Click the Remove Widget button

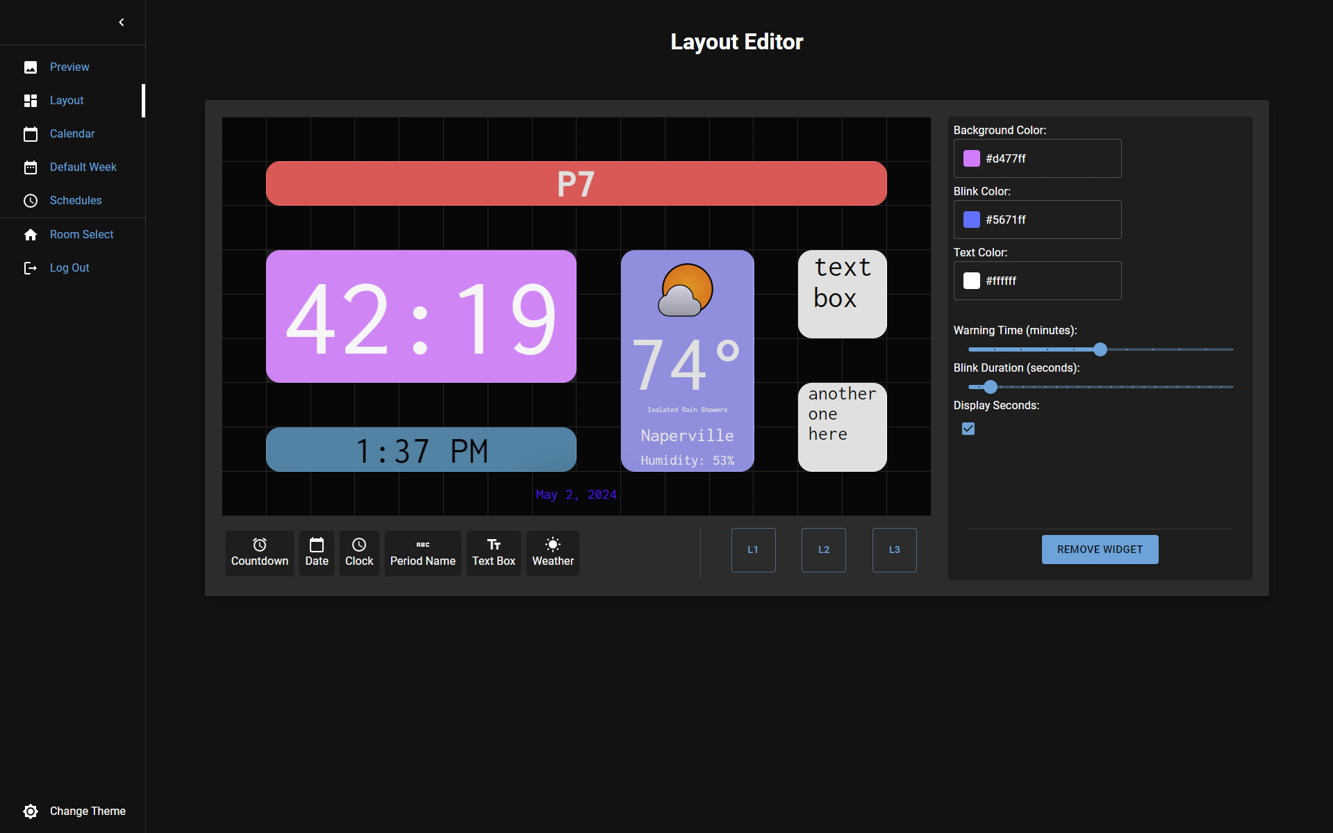click(x=1100, y=550)
